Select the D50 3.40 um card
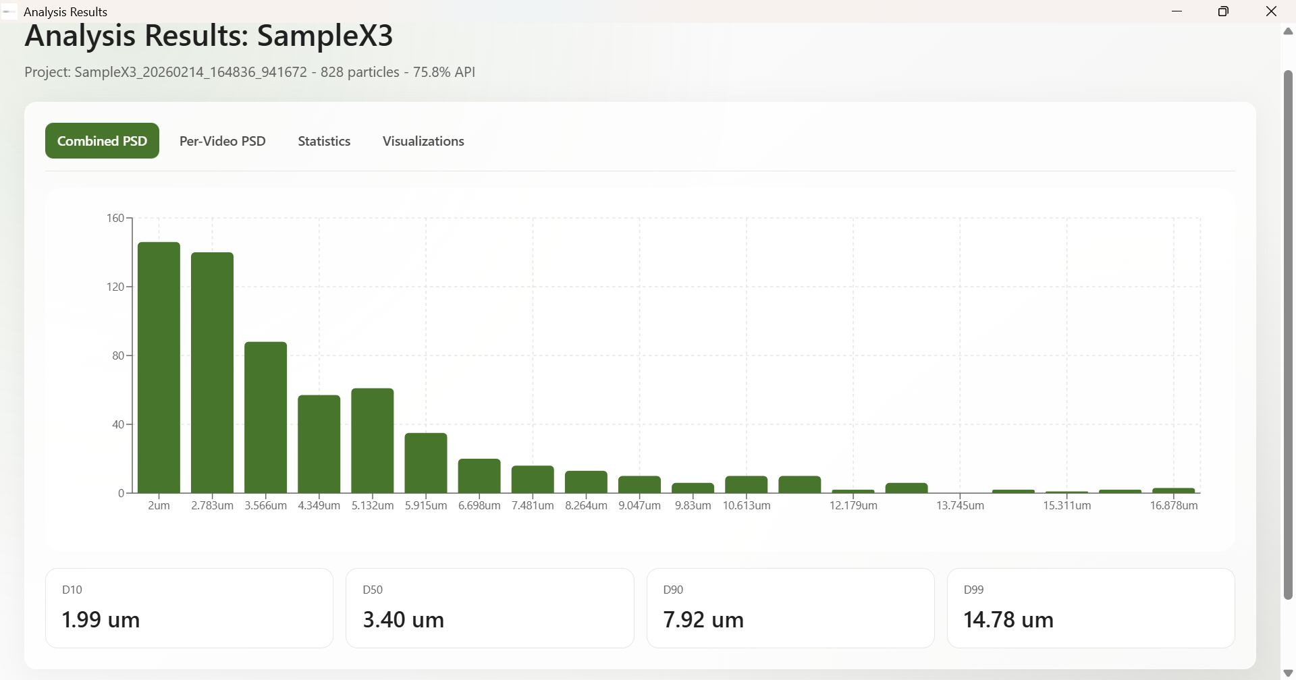The height and width of the screenshot is (680, 1296). (x=489, y=608)
